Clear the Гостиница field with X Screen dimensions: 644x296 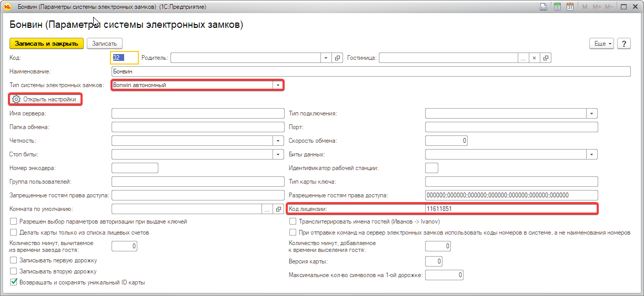534,58
